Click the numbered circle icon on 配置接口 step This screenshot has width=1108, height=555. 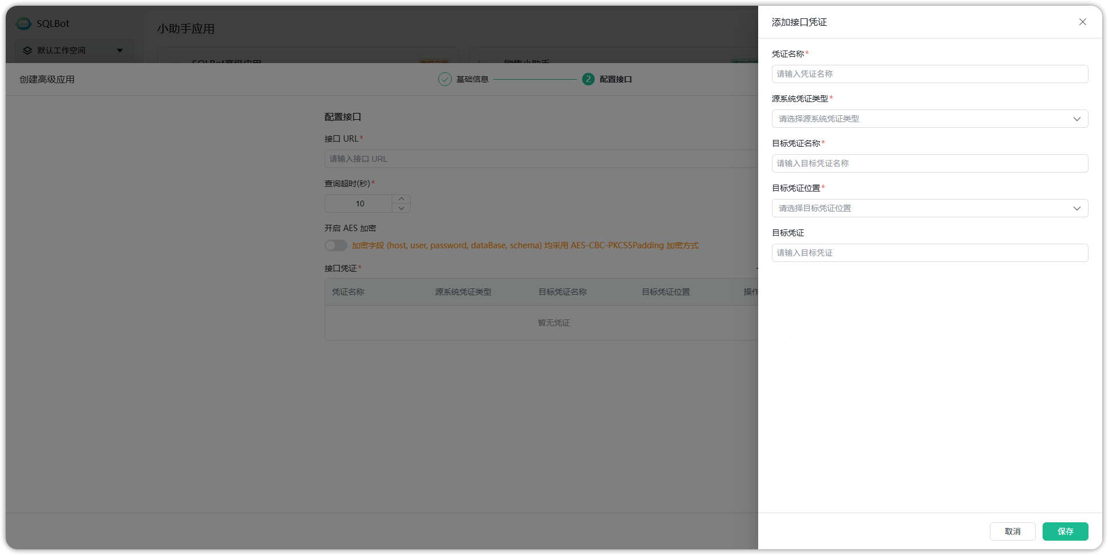(x=588, y=79)
